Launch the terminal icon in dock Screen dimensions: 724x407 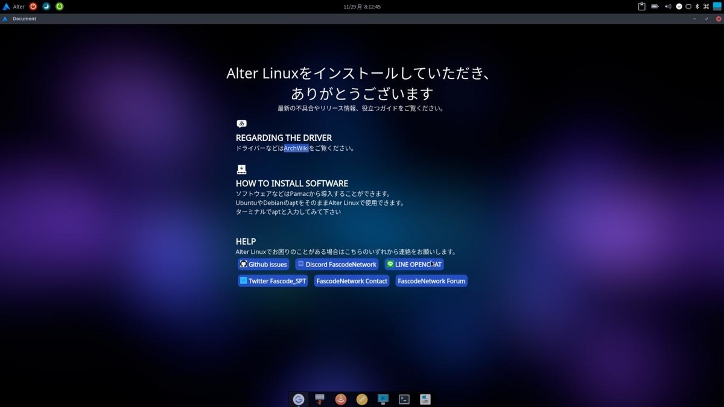pos(404,399)
